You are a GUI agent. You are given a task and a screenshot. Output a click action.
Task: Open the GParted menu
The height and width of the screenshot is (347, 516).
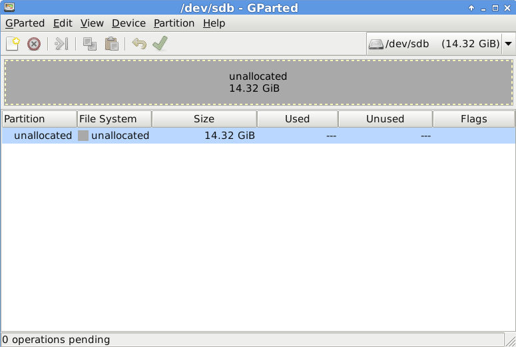[25, 23]
